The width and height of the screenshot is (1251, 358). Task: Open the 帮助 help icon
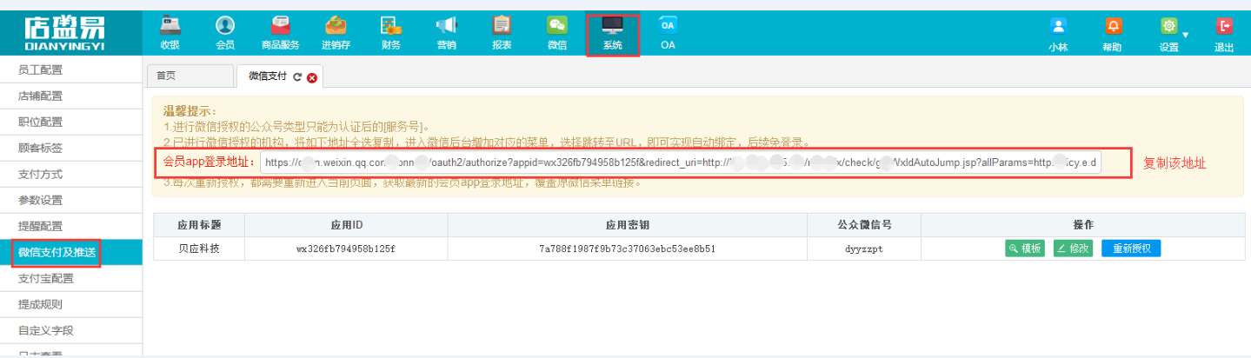(x=1112, y=36)
